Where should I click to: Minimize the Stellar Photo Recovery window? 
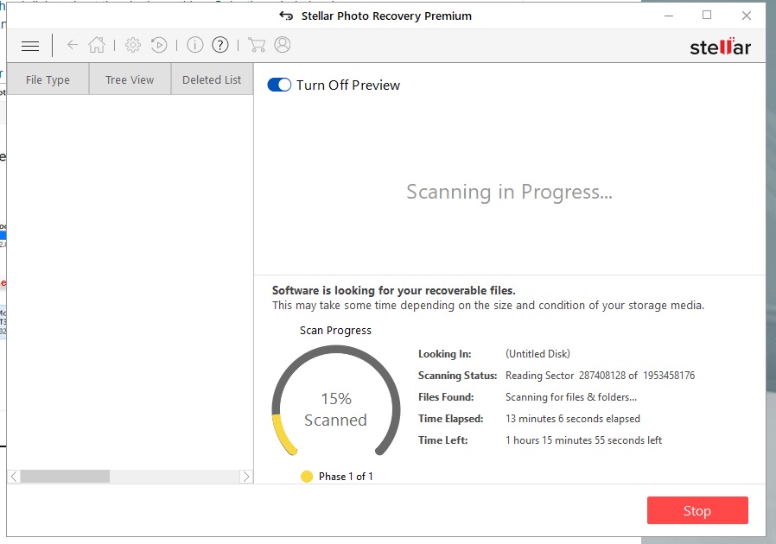tap(669, 16)
